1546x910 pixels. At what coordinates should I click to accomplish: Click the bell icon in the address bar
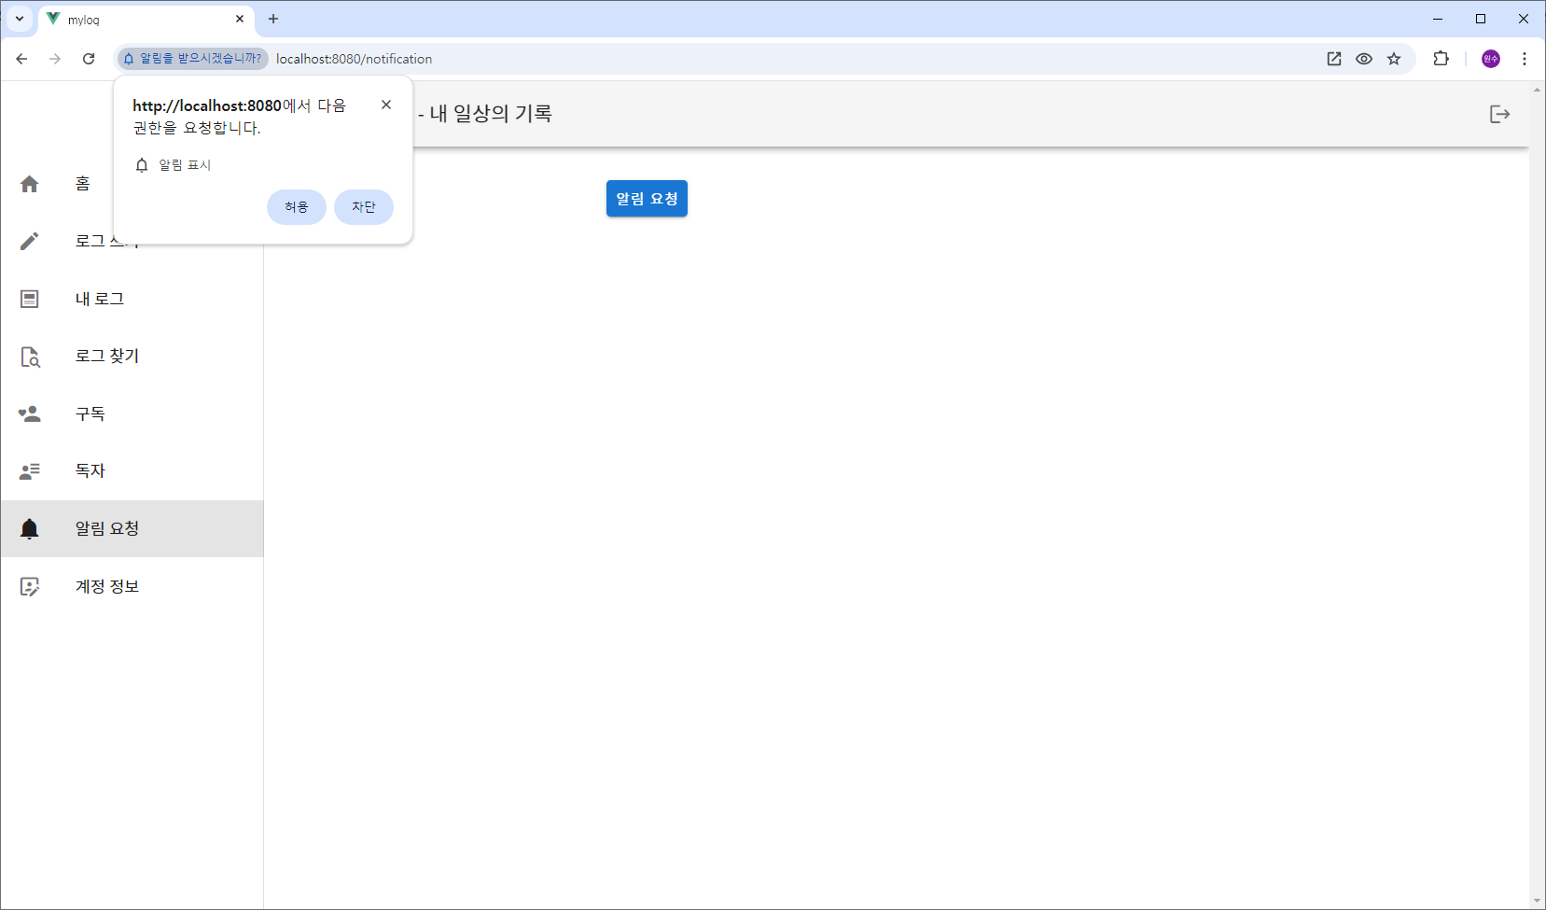tap(128, 58)
